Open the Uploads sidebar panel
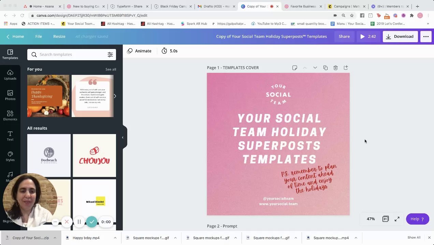 pyautogui.click(x=10, y=75)
